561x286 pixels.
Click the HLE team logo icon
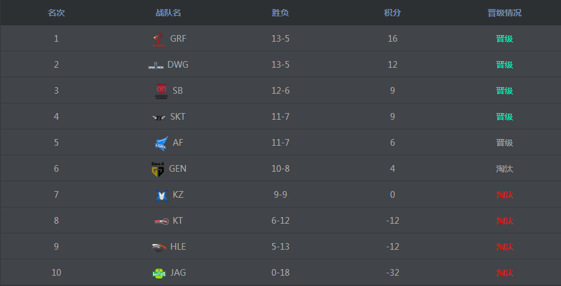click(158, 247)
